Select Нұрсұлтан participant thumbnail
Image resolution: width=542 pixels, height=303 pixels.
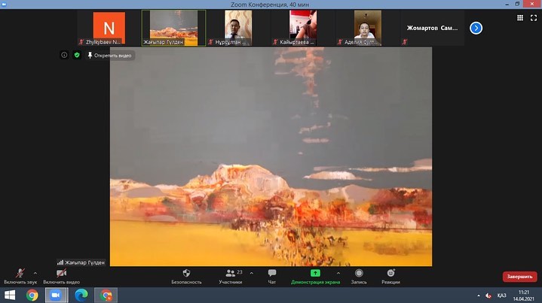(x=238, y=28)
